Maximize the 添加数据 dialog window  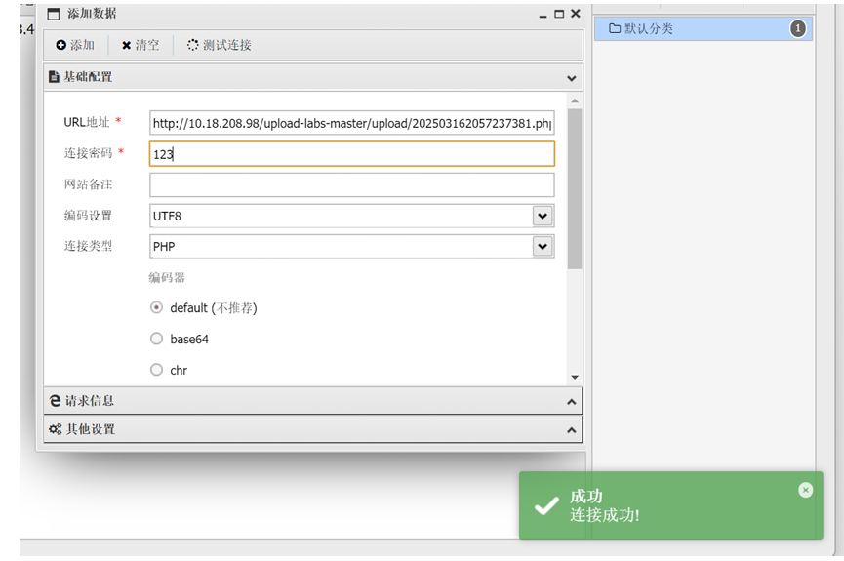click(x=559, y=14)
